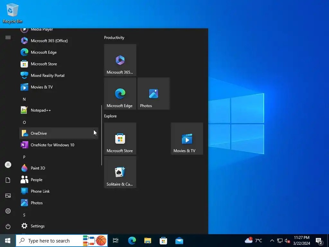The image size is (329, 247).
Task: Open the notification center icon
Action: (319, 241)
